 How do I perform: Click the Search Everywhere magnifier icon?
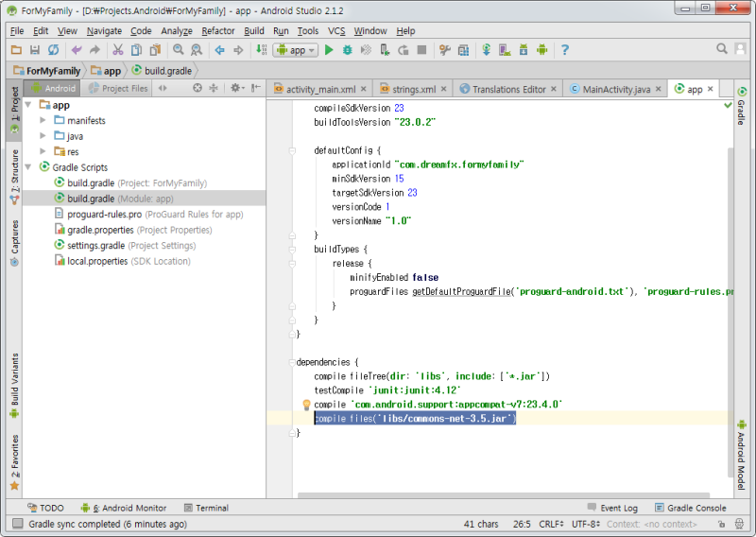pyautogui.click(x=721, y=49)
